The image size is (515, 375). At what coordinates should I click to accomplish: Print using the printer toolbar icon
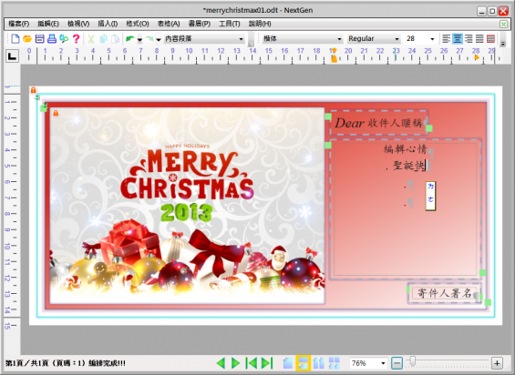click(x=52, y=39)
